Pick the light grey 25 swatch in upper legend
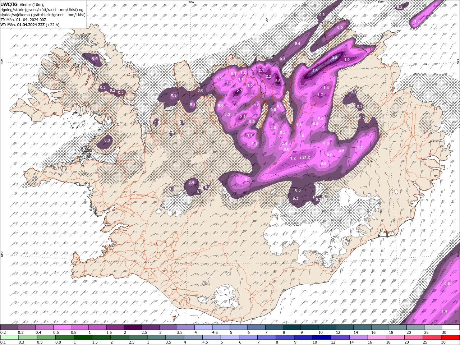 433,327
